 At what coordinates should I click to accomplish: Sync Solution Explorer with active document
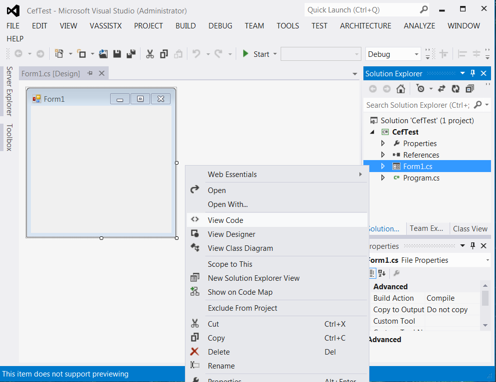(442, 88)
